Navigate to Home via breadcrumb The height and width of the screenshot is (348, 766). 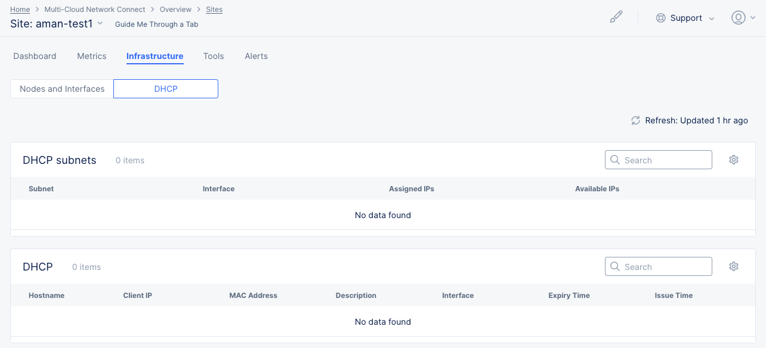pyautogui.click(x=20, y=9)
